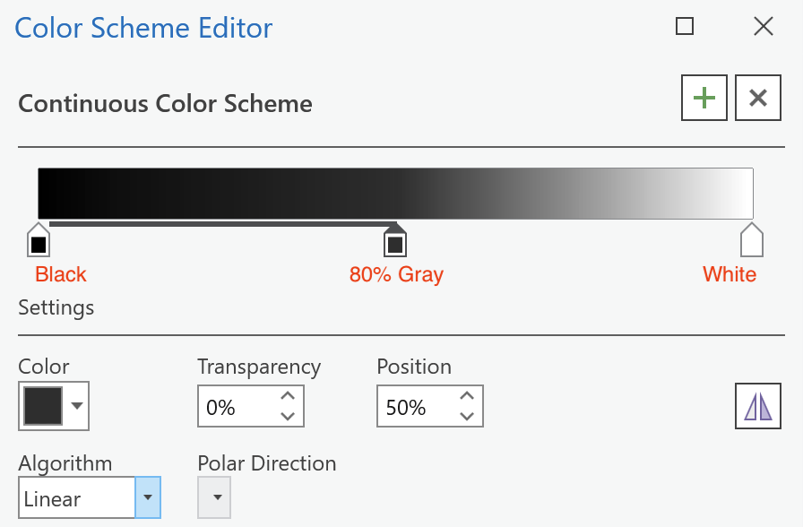The width and height of the screenshot is (803, 527).
Task: Decrease Position value with down arrow
Action: tap(467, 416)
